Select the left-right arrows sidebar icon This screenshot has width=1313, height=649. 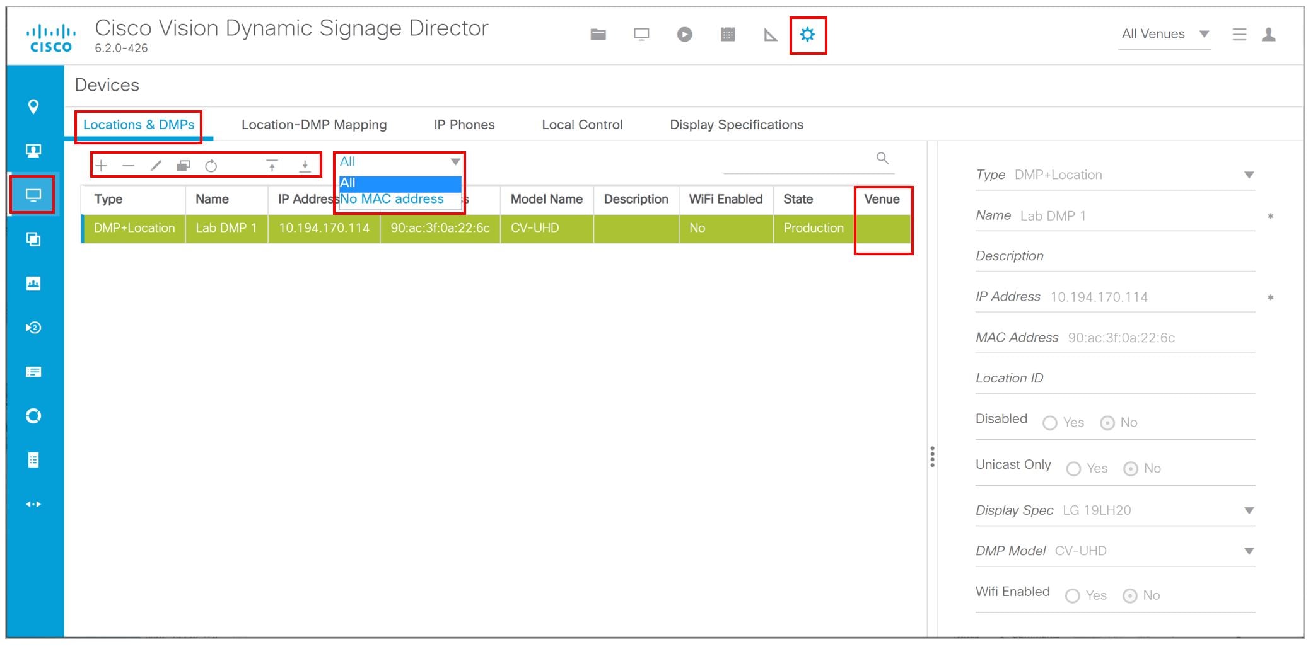pyautogui.click(x=33, y=504)
